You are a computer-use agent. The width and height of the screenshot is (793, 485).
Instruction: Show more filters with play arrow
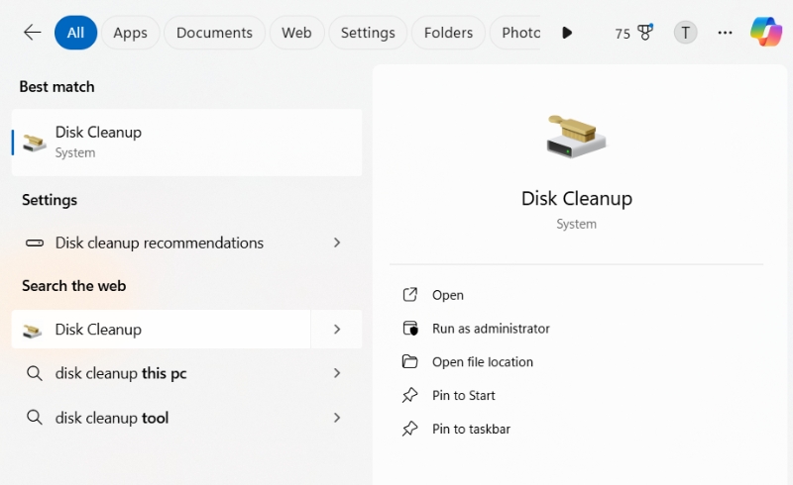tap(567, 33)
